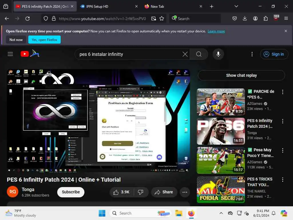
Task: Click extension badge showing 133
Action: [x=276, y=18]
